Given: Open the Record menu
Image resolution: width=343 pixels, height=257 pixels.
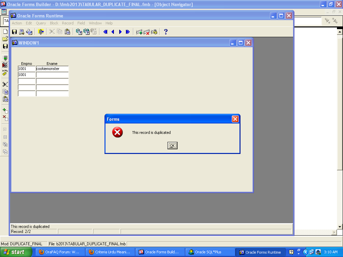Looking at the screenshot, I should tap(68, 23).
